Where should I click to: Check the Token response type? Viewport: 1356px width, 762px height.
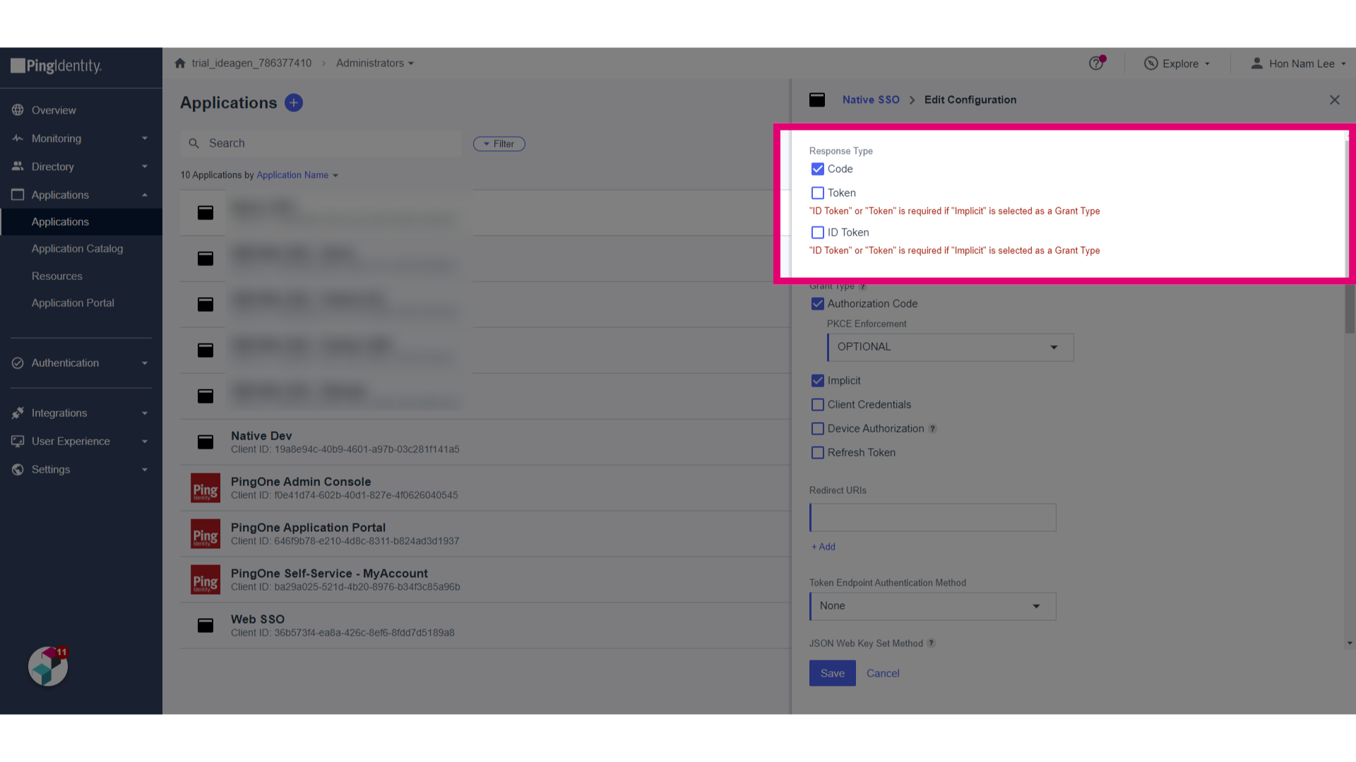point(818,193)
